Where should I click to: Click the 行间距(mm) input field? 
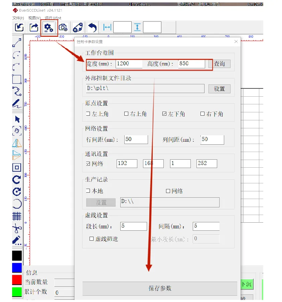136,139
